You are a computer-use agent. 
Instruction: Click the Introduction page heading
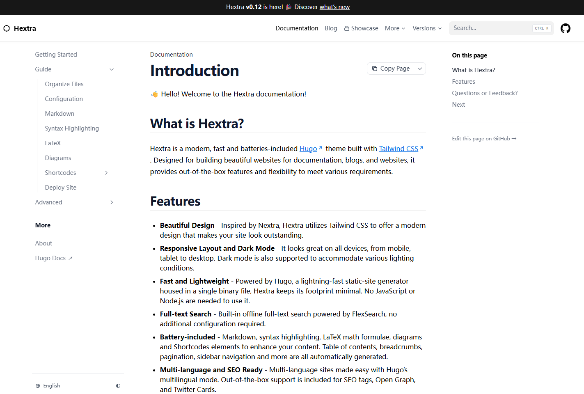pos(195,71)
